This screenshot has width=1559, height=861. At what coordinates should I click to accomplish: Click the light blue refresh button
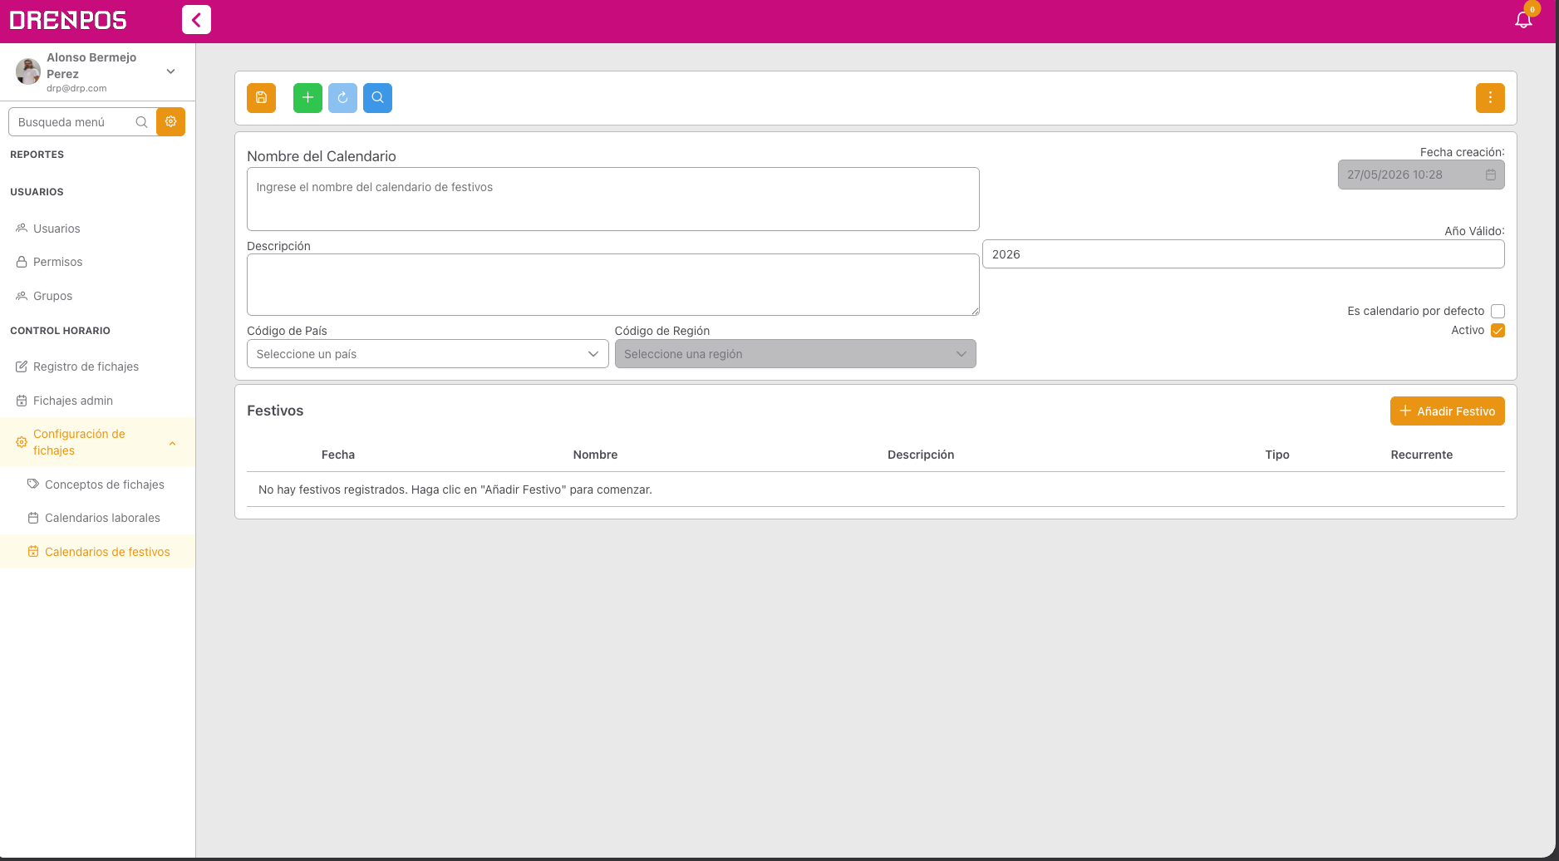click(x=342, y=98)
